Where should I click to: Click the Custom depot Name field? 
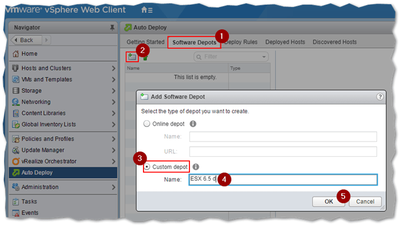click(x=283, y=180)
